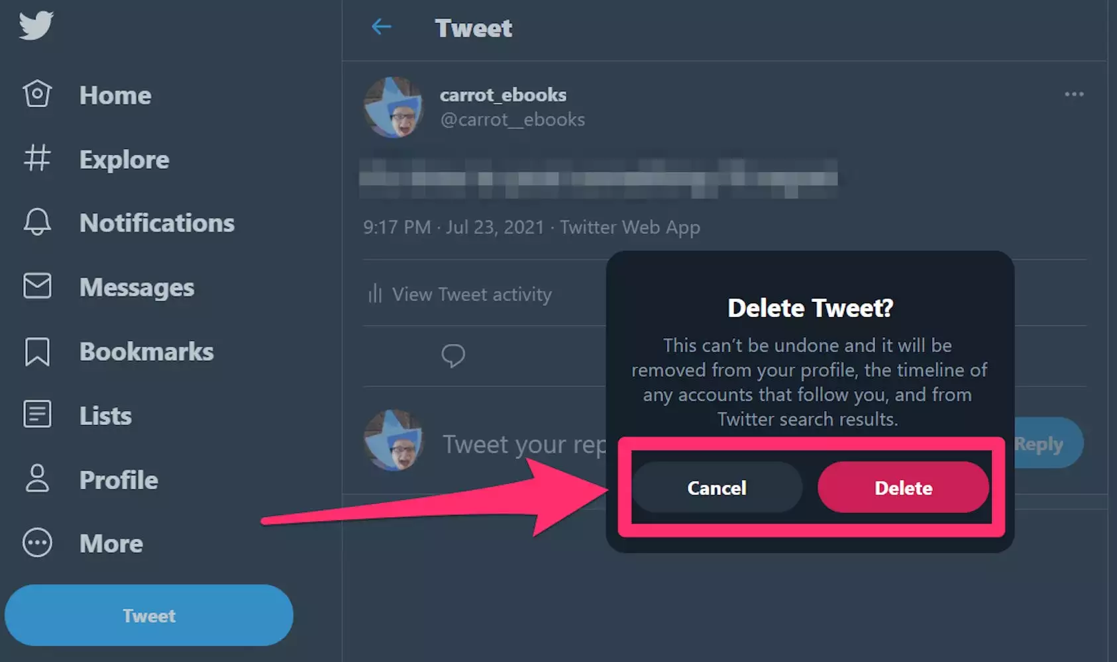This screenshot has width=1117, height=662.
Task: Click the Messages envelope icon
Action: 37,286
